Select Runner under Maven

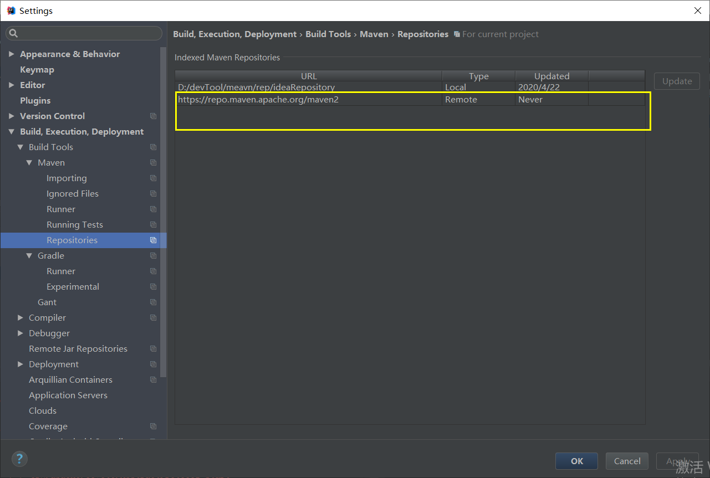[61, 209]
